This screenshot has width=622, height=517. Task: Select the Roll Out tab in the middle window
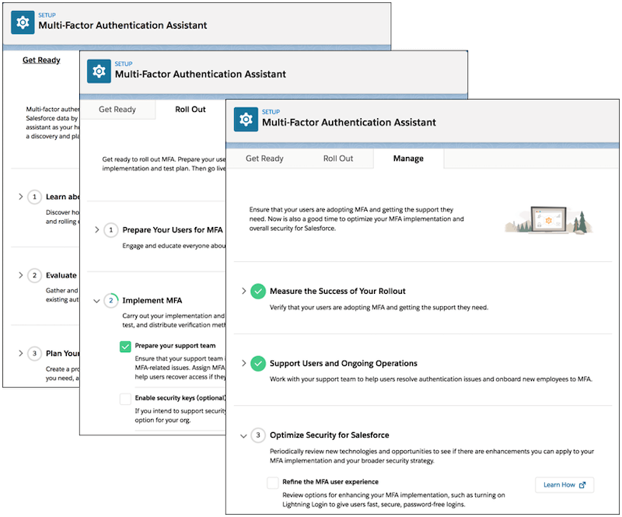[190, 110]
